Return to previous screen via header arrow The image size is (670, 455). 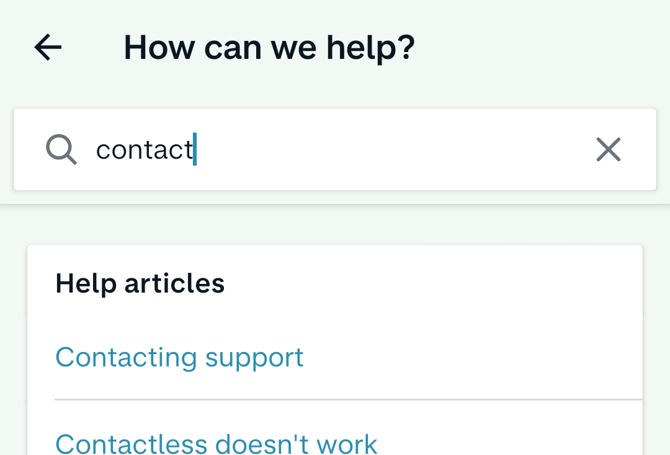48,47
